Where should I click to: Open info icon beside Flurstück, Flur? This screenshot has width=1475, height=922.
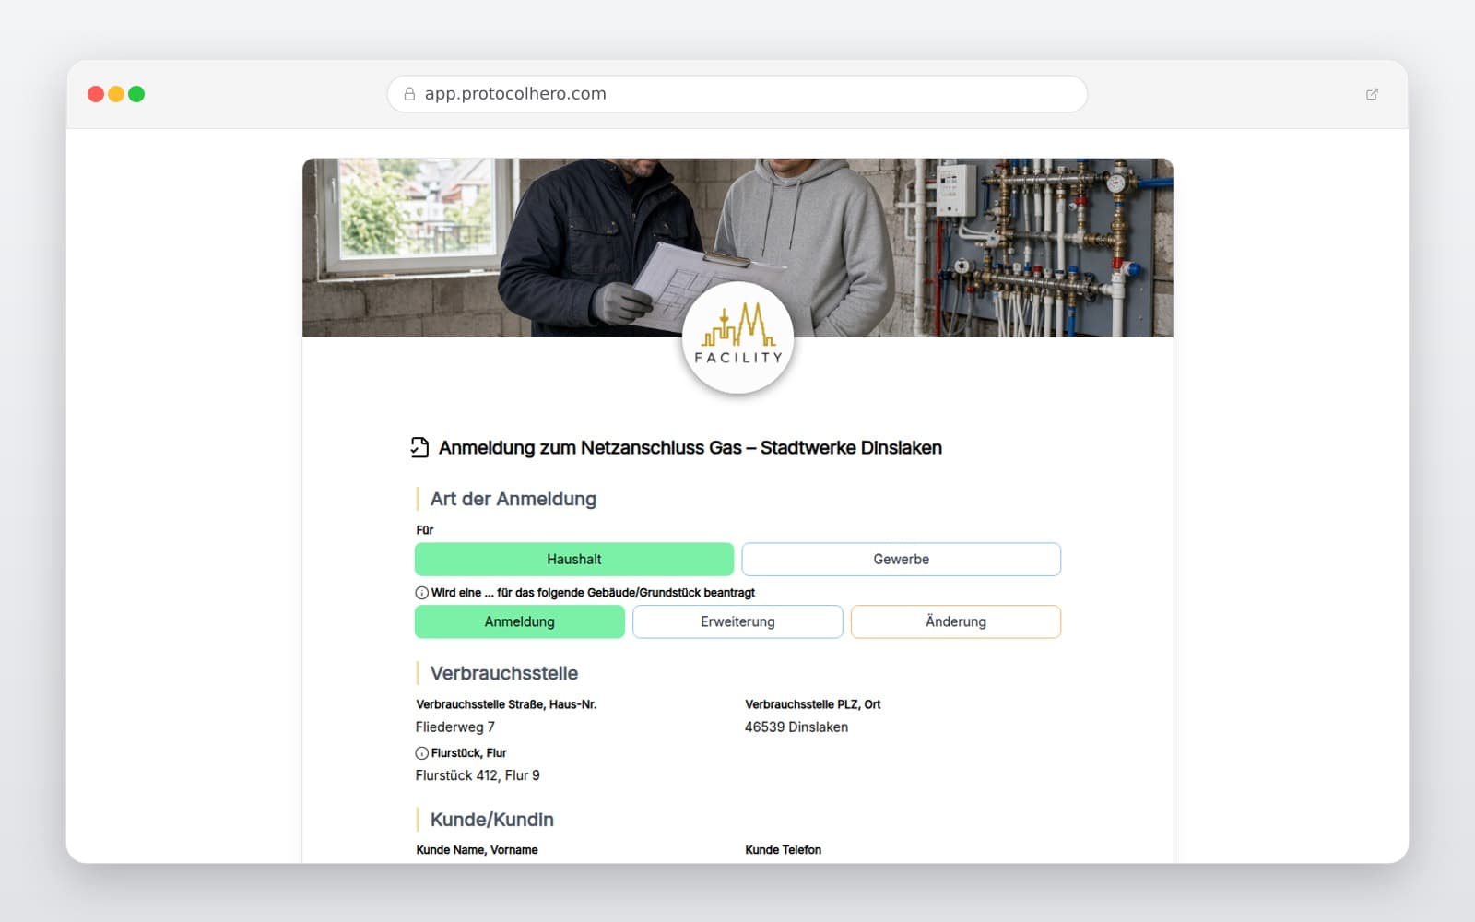pos(421,753)
